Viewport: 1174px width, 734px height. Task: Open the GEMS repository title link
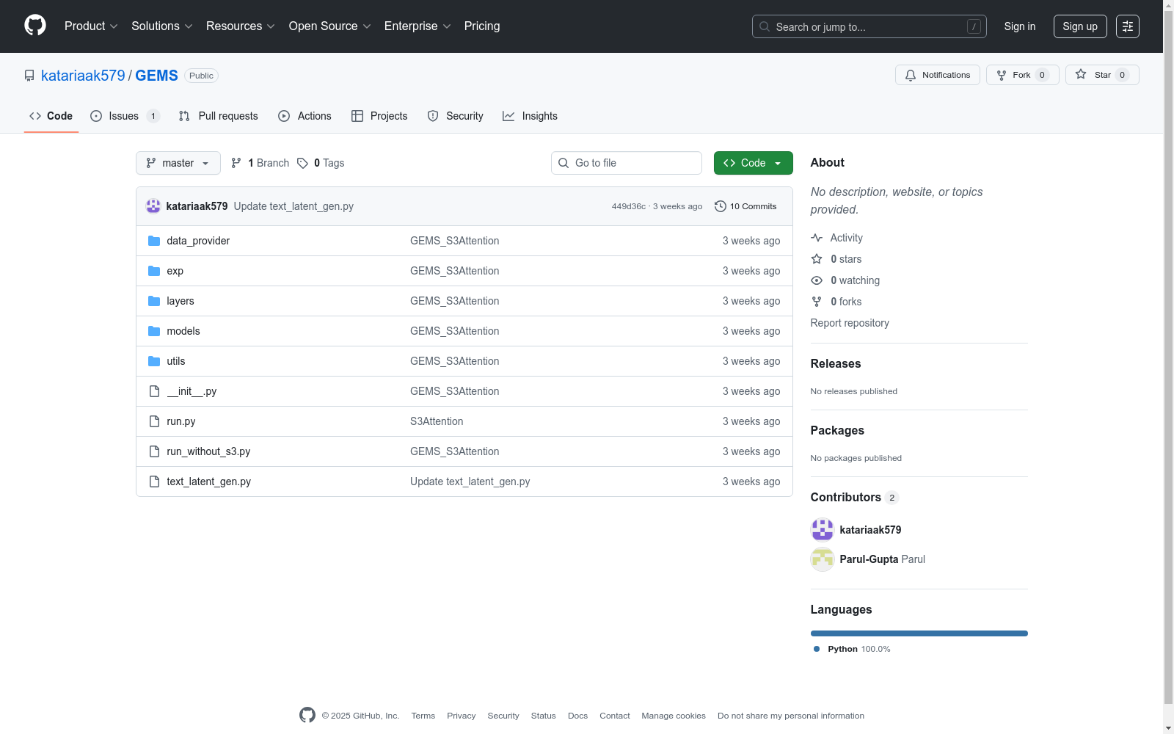[x=156, y=76]
